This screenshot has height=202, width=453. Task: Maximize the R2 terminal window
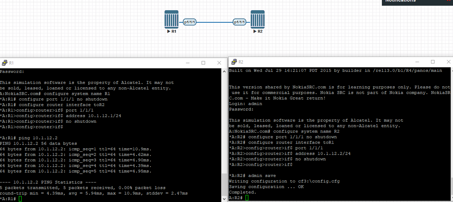point(432,62)
